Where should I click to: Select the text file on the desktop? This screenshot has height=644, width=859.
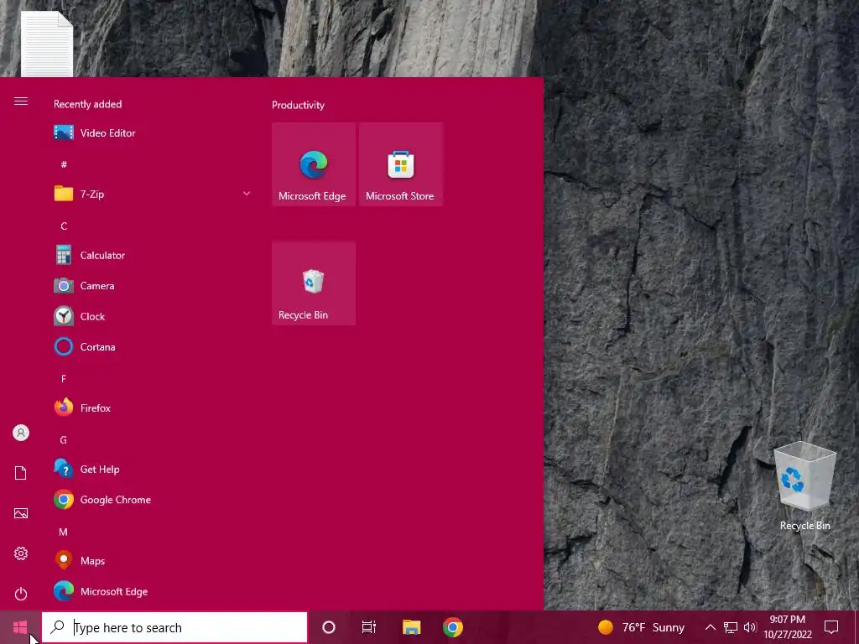point(47,44)
